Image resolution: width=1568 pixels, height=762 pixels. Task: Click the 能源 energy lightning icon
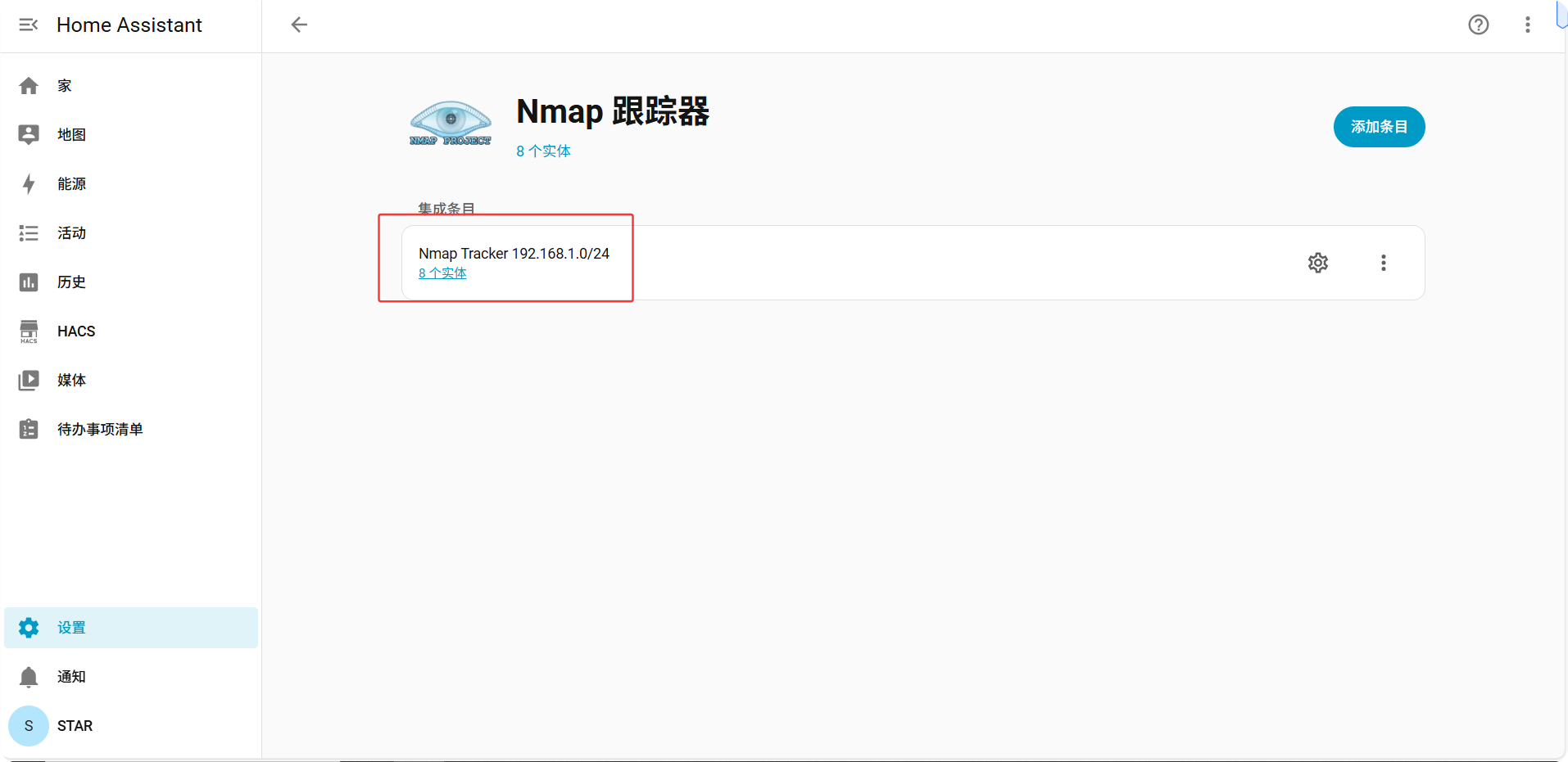[x=29, y=184]
